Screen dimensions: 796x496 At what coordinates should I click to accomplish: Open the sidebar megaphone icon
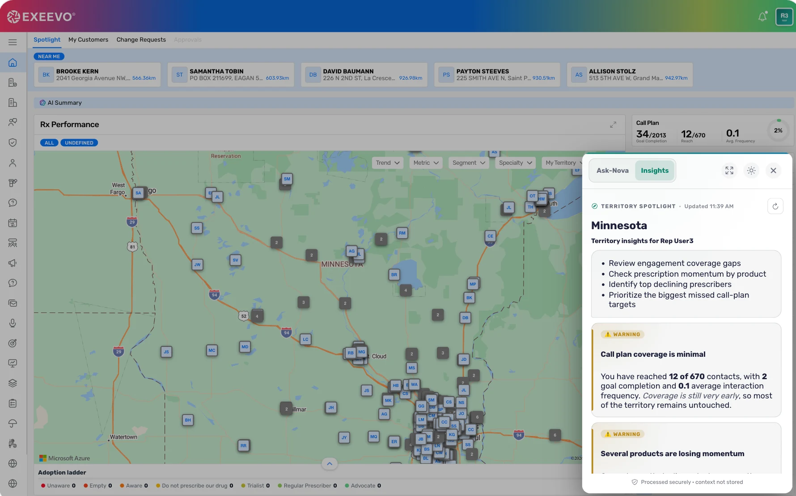coord(13,263)
